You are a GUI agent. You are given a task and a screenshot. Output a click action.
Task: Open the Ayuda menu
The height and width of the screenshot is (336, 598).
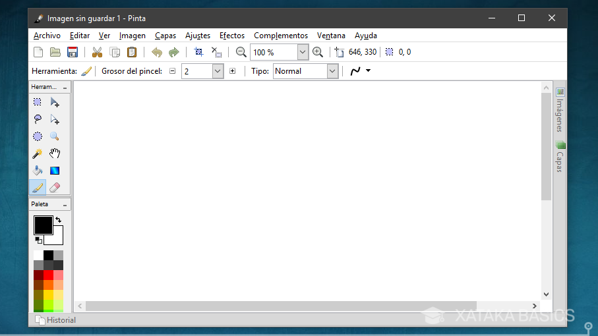pos(366,36)
